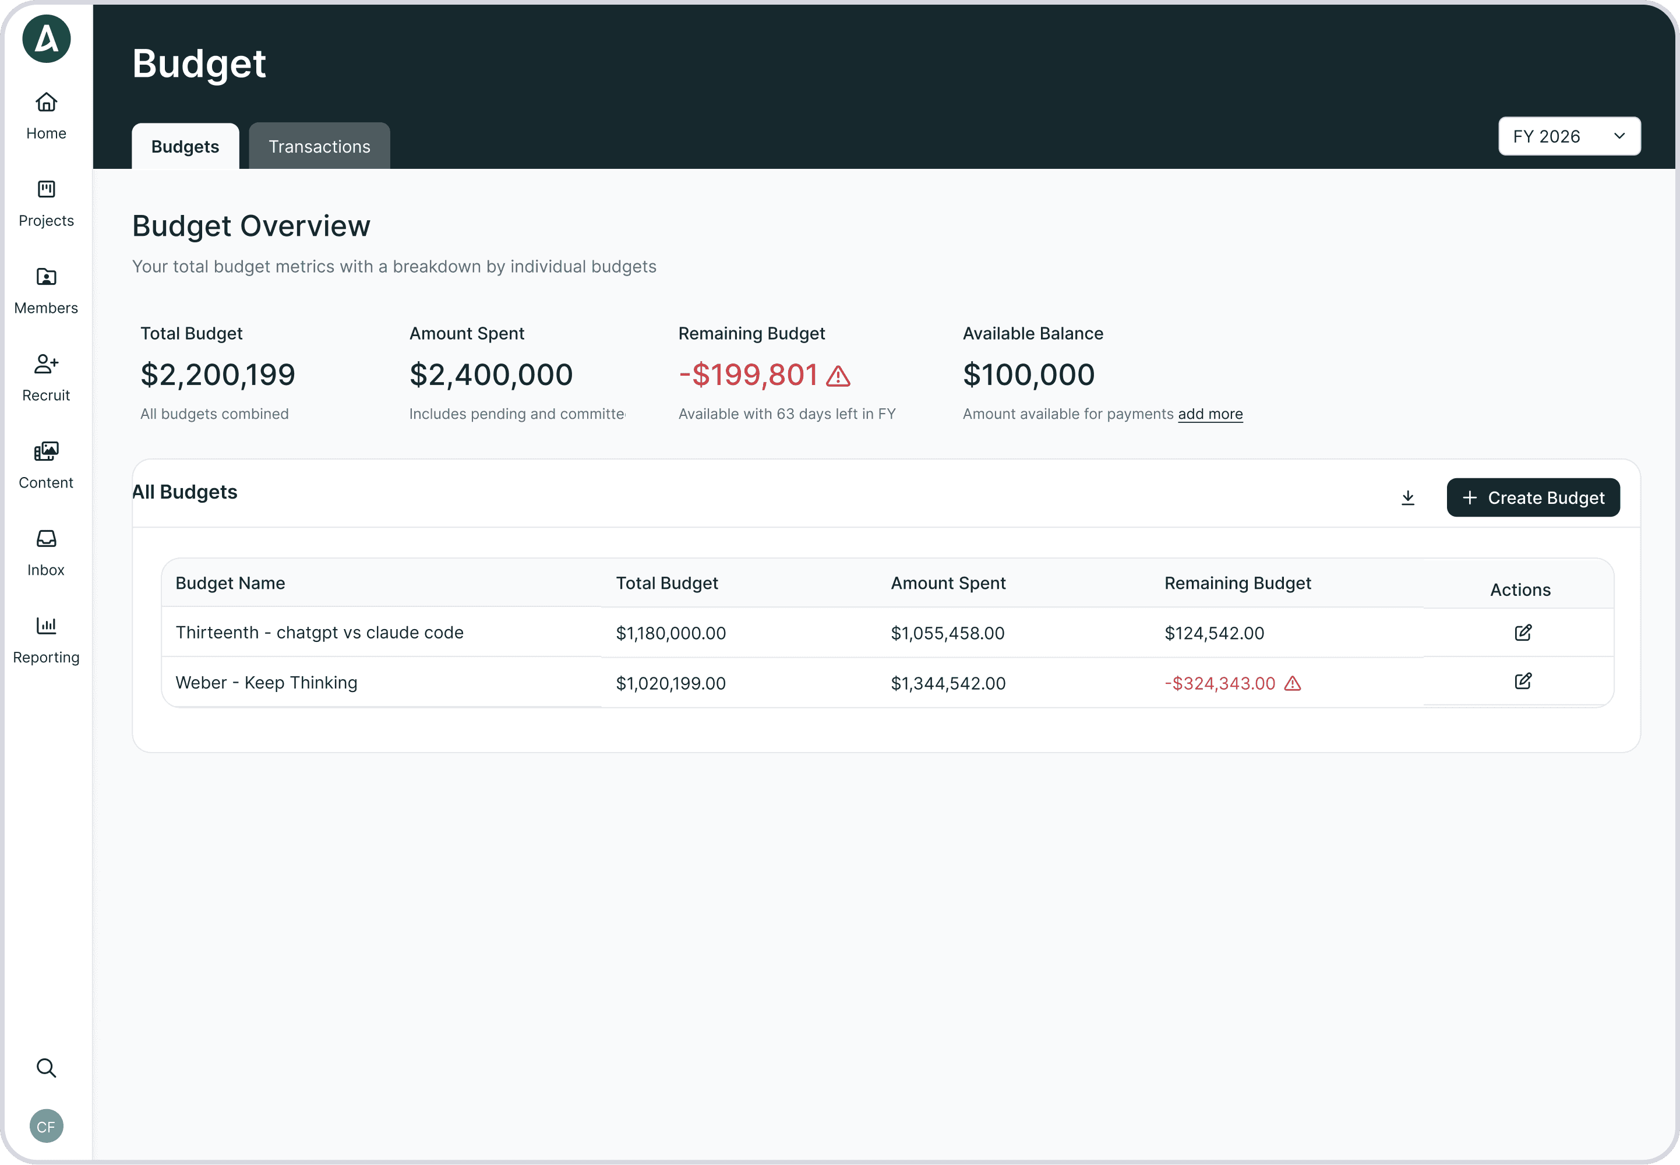Viewport: 1680px width, 1165px height.
Task: Click the Actions column header
Action: (1520, 590)
